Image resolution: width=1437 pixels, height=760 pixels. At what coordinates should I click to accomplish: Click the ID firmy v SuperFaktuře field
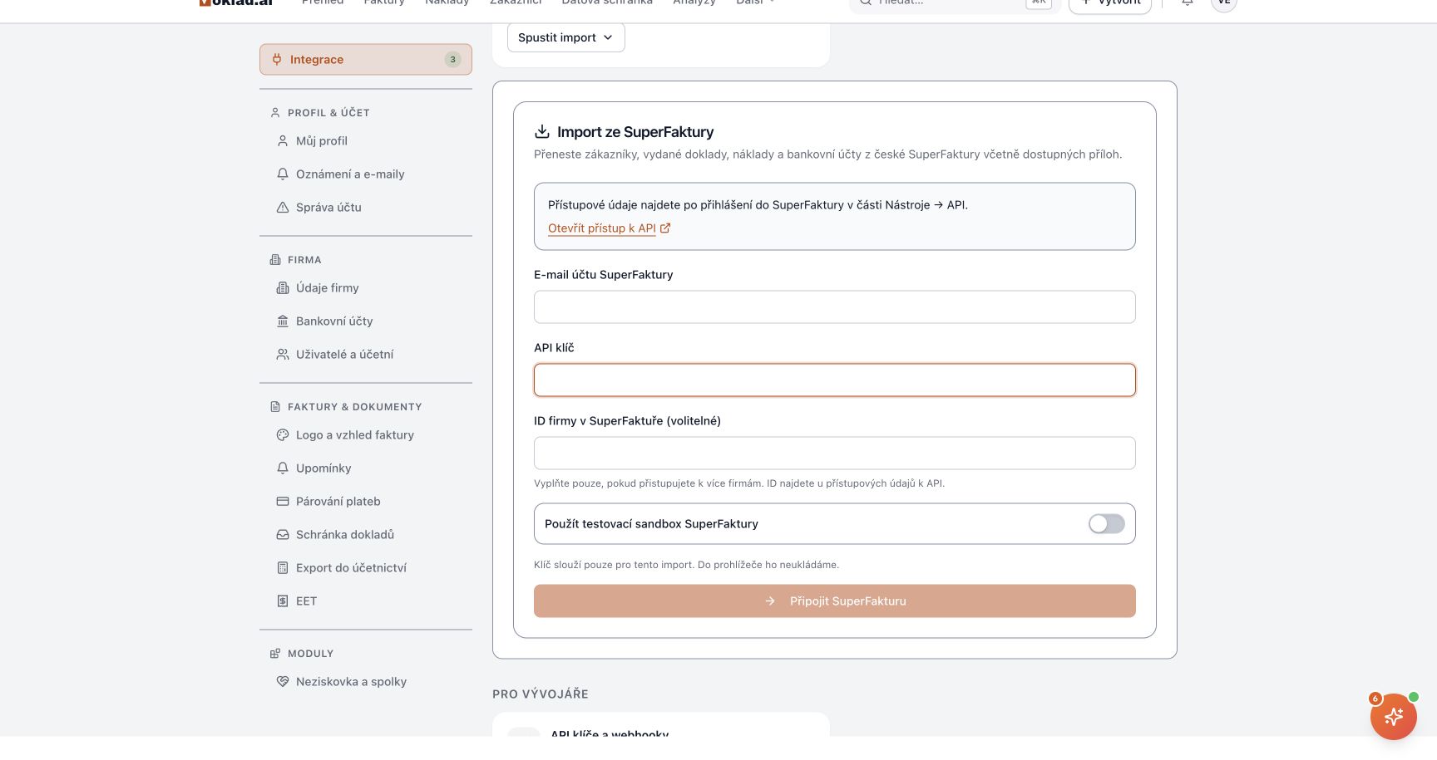click(835, 454)
